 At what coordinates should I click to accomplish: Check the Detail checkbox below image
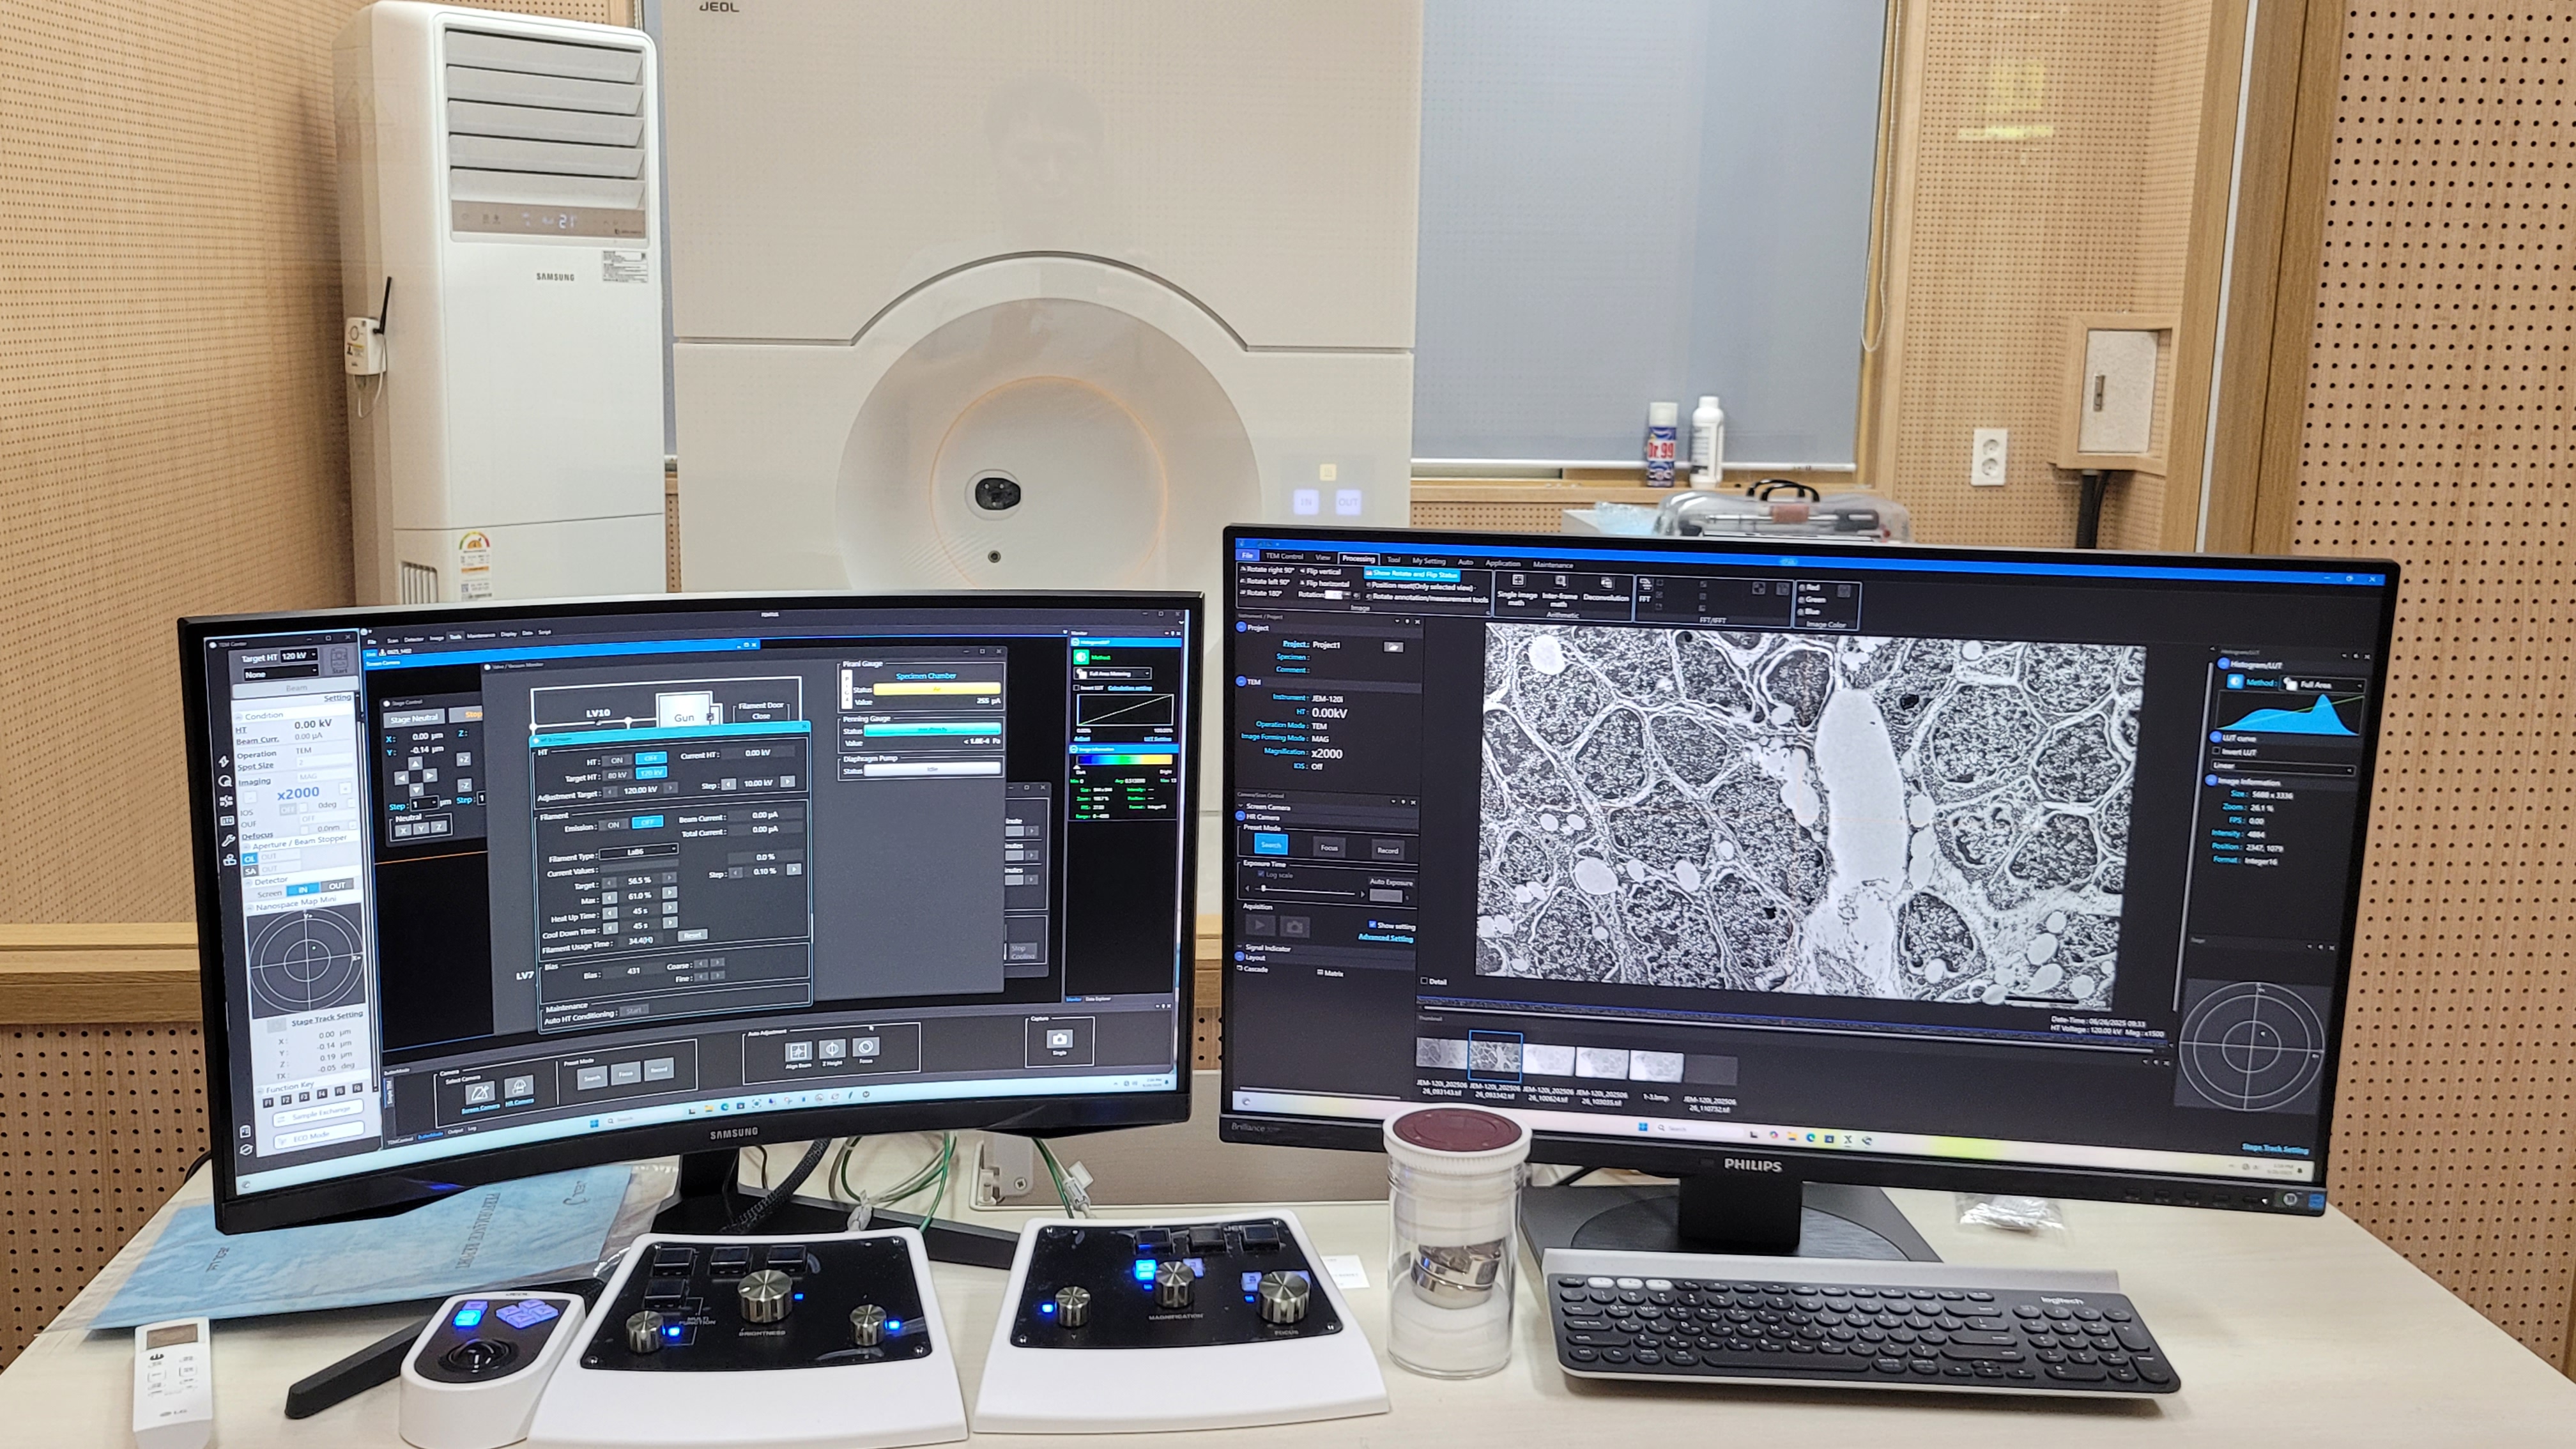pos(1425,981)
